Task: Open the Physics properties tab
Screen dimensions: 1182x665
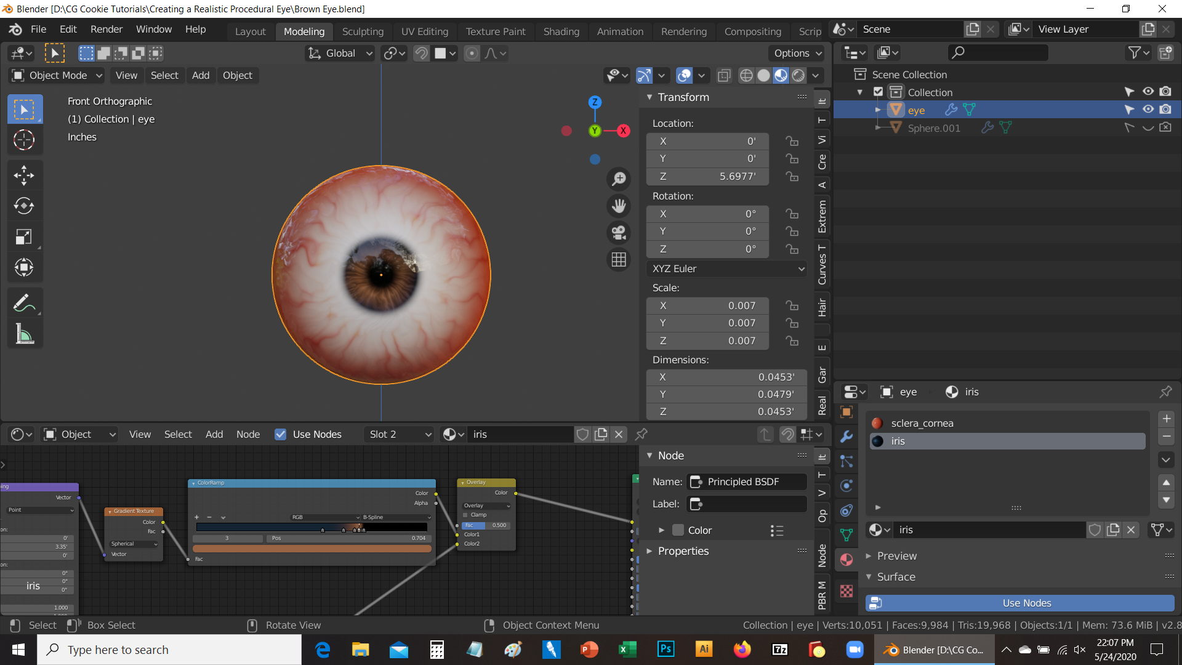Action: [x=846, y=485]
